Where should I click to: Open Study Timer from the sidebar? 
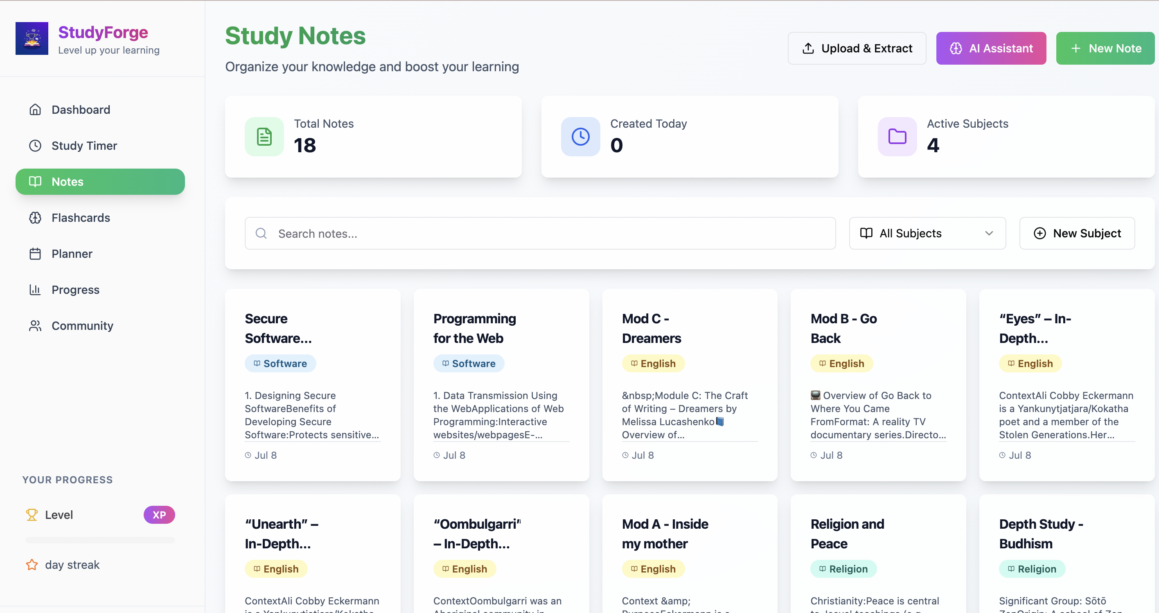[x=84, y=146]
